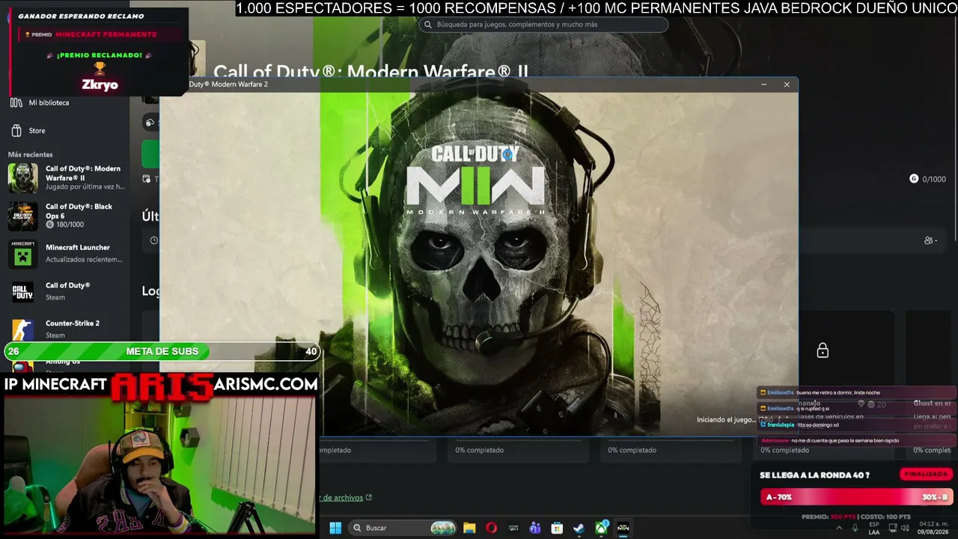The image size is (958, 539).
Task: Open Opera browser from the taskbar
Action: point(491,528)
